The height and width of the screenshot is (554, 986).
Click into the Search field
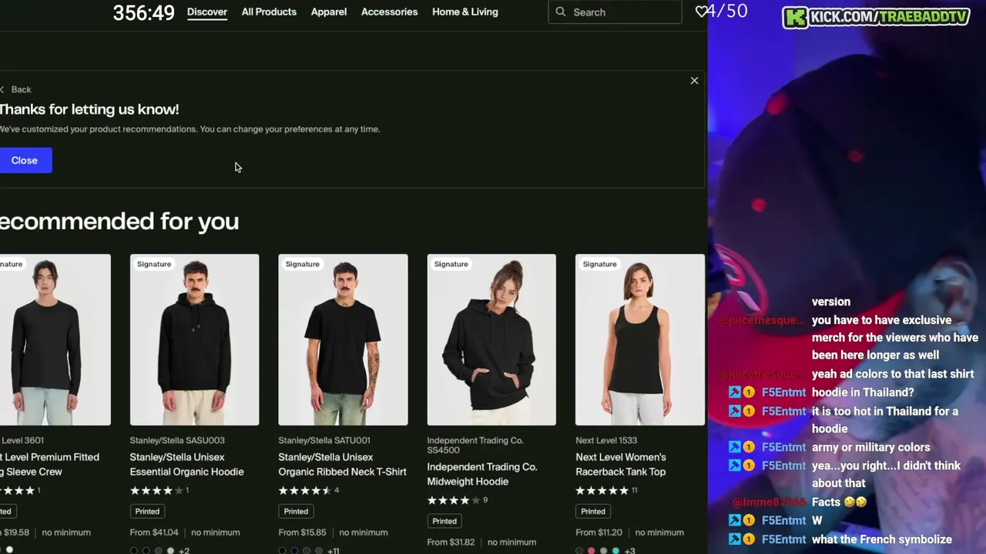(615, 12)
